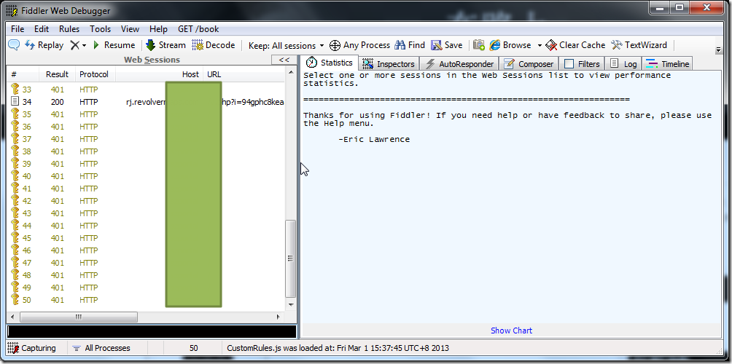Open Keep: All sessions dropdown
Viewport: 732px width, 364px height.
pyautogui.click(x=286, y=46)
